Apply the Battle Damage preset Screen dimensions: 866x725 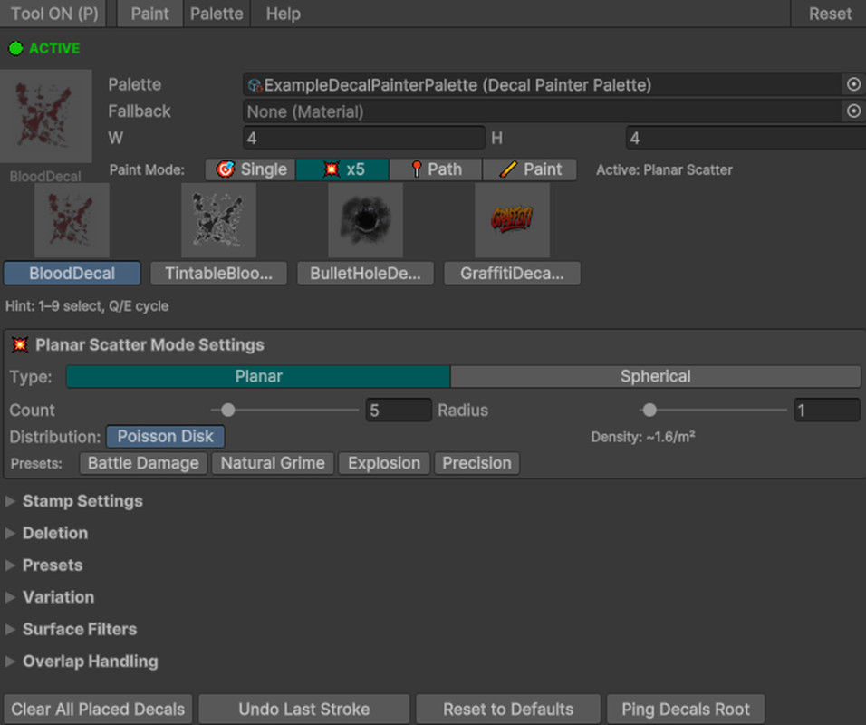click(143, 463)
